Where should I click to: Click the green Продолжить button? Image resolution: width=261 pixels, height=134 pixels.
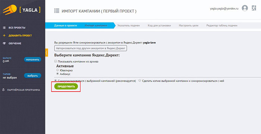(x=66, y=87)
